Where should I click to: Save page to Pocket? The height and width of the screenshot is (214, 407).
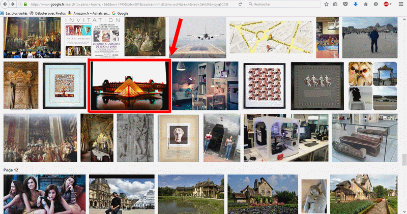(x=345, y=4)
